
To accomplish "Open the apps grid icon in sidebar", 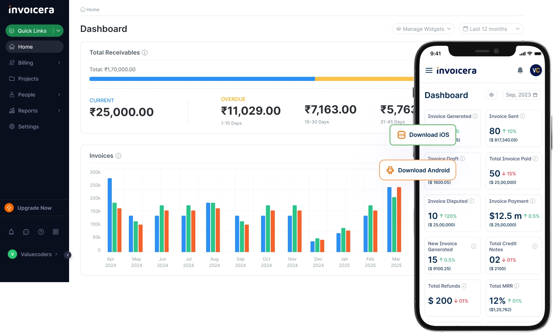I will 56,232.
